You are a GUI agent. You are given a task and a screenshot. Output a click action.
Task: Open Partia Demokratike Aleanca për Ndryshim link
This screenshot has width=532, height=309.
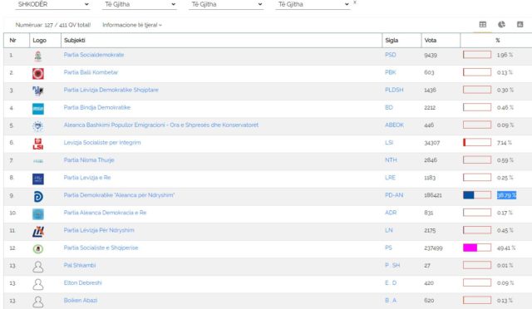point(119,195)
